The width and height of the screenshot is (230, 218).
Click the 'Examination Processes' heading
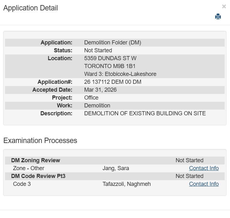tap(40, 140)
